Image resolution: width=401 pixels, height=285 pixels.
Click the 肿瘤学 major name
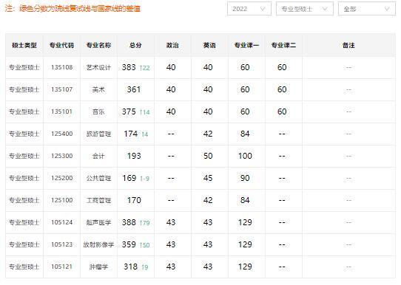pyautogui.click(x=98, y=267)
